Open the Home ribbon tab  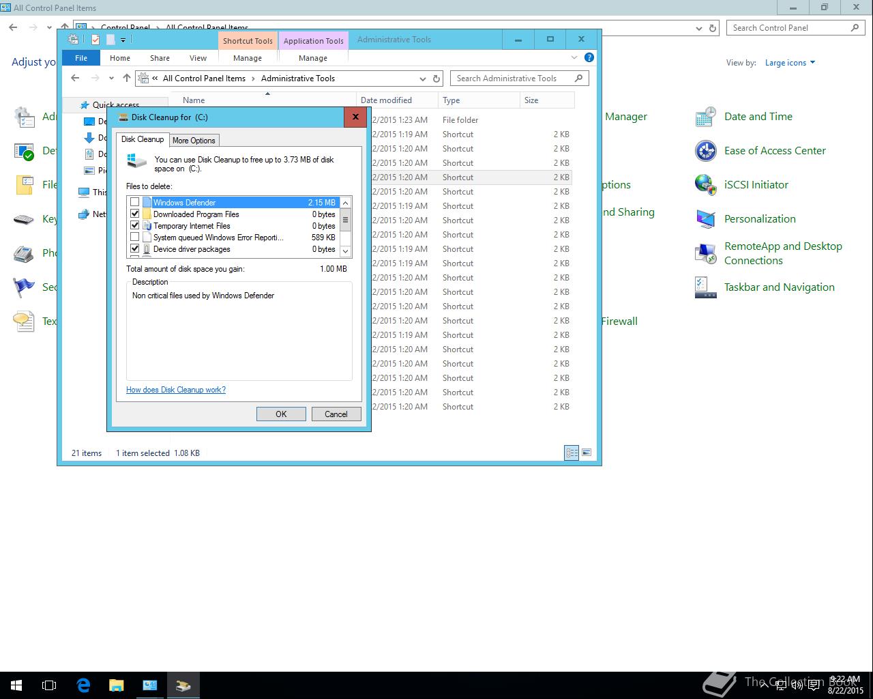click(x=120, y=58)
